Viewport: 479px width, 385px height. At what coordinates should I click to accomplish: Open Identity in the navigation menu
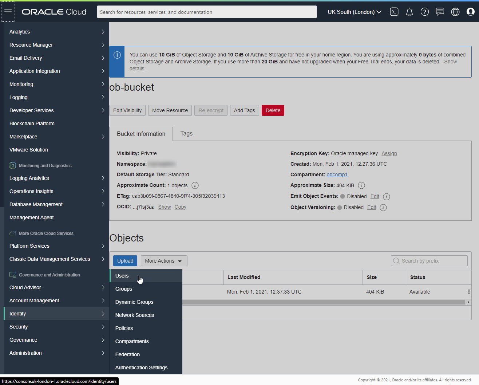56,314
